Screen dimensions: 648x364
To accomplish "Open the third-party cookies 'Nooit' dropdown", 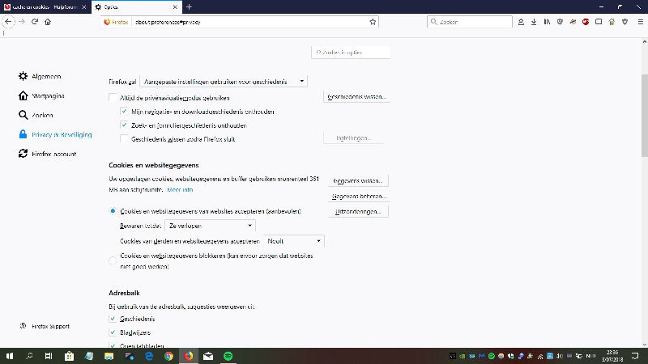I will (x=293, y=241).
